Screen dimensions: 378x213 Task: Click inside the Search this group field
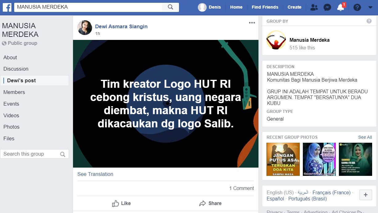pyautogui.click(x=34, y=154)
